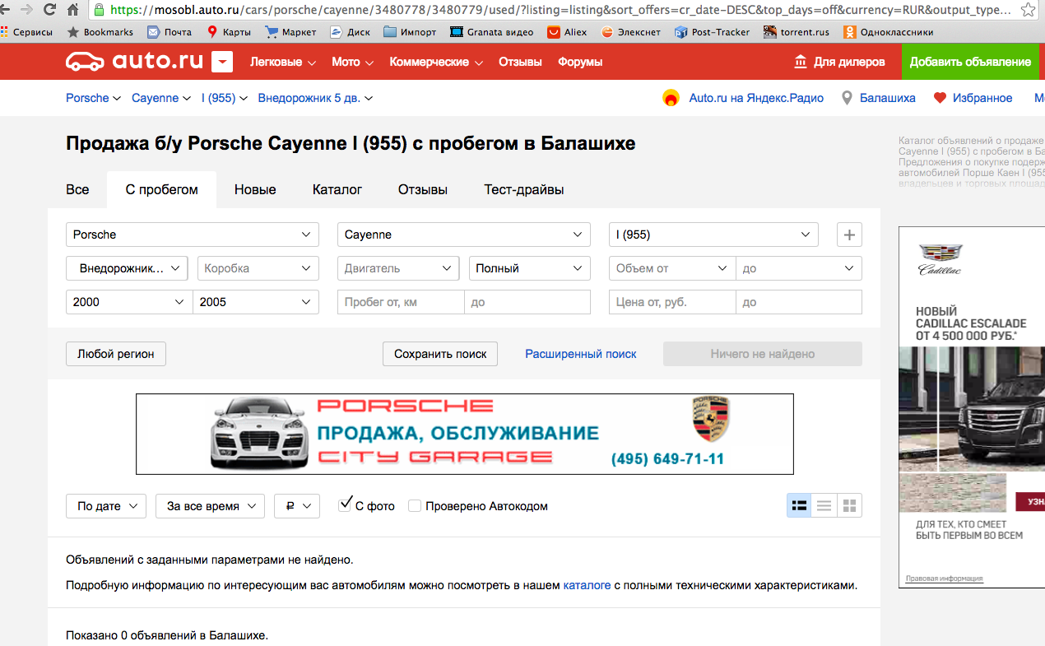Open the Почта bookmark
Viewport: 1045px width, 646px height.
coord(169,32)
